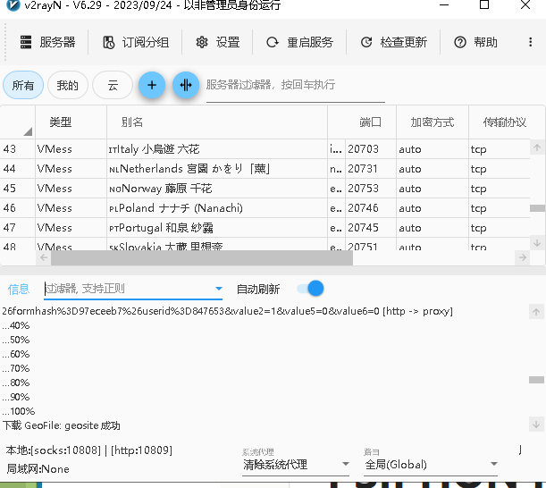Open the 帮助 help menu
This screenshot has height=488, width=546.
475,43
